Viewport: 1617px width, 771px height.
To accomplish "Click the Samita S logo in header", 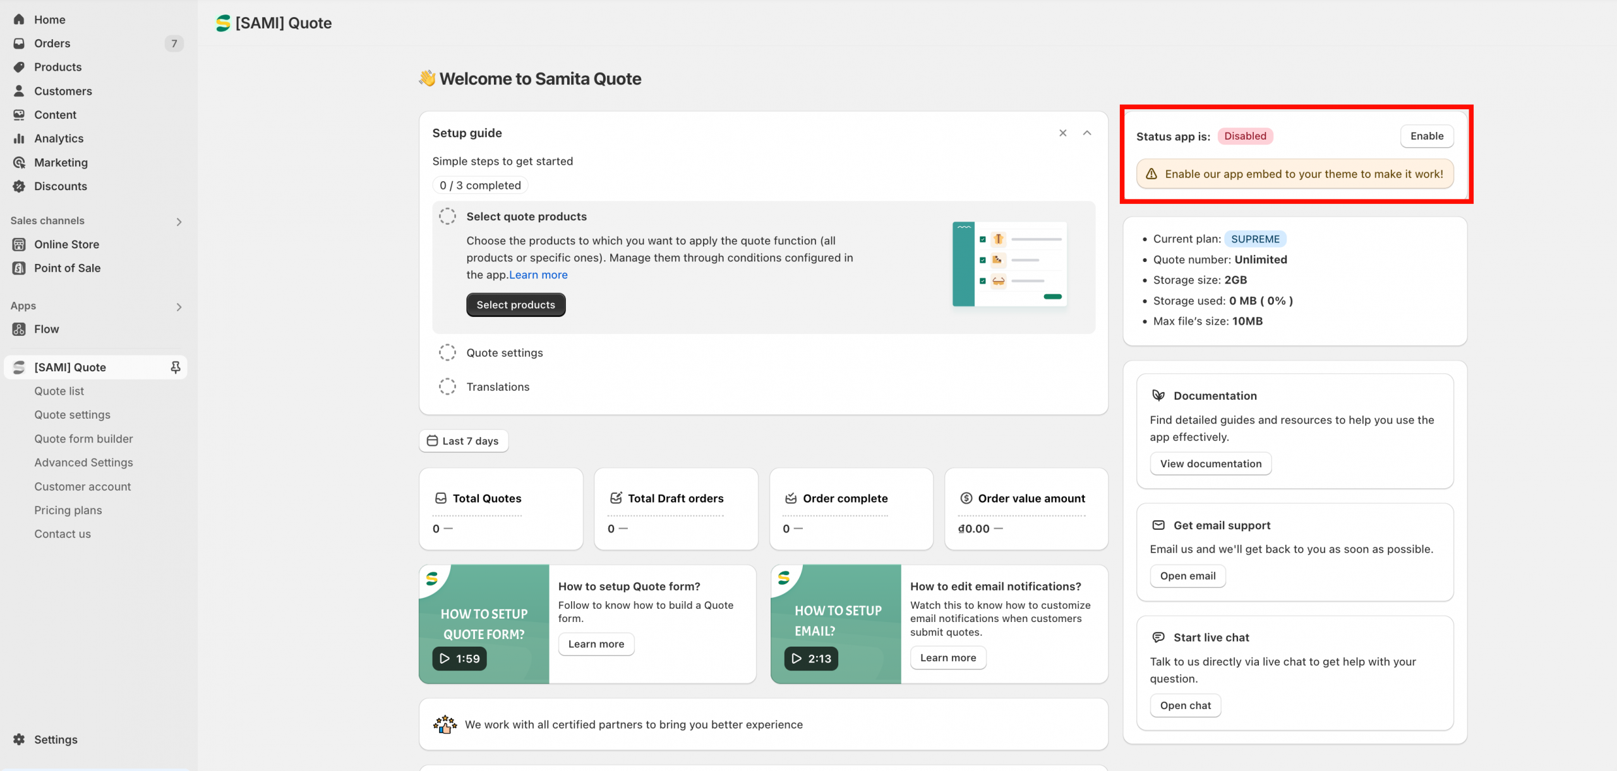I will [x=223, y=23].
